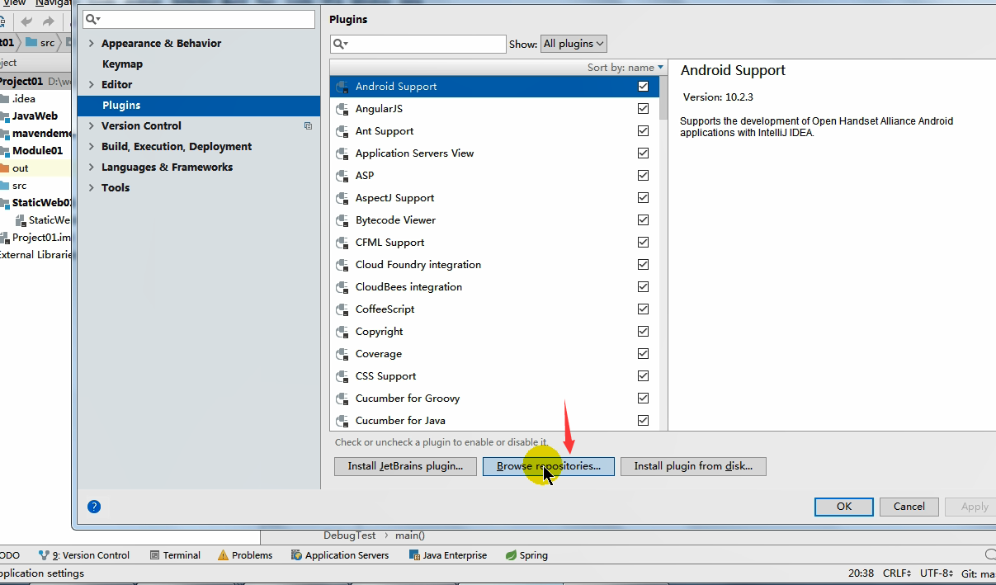
Task: Uncheck the Copyright plugin checkbox
Action: point(643,331)
